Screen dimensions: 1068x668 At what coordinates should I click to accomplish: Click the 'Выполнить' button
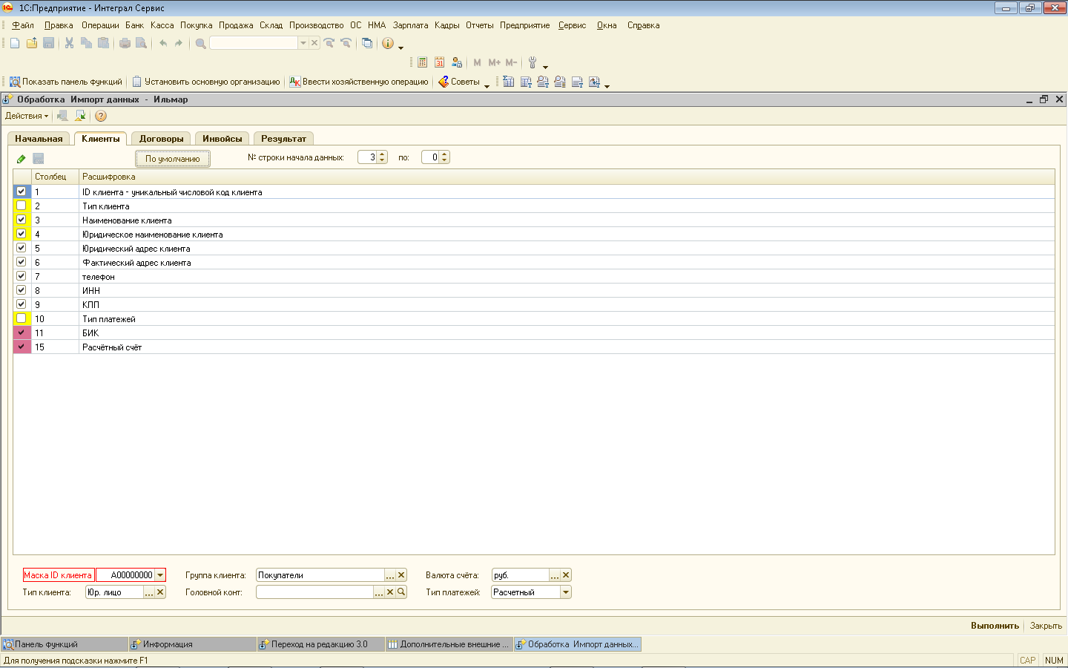pyautogui.click(x=995, y=626)
